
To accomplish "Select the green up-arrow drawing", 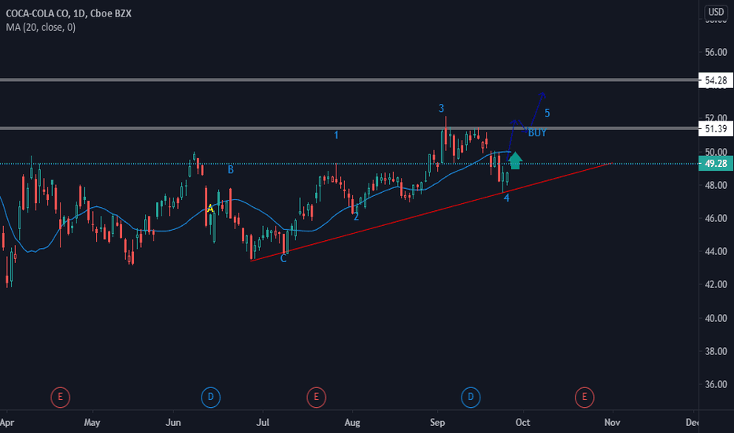I will pyautogui.click(x=515, y=161).
